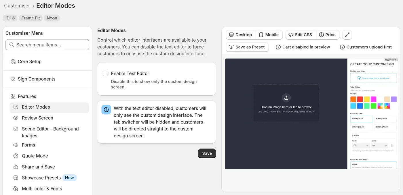Click the aspect ratio lock icon
Image resolution: width=403 pixels, height=195 pixels.
(392, 146)
